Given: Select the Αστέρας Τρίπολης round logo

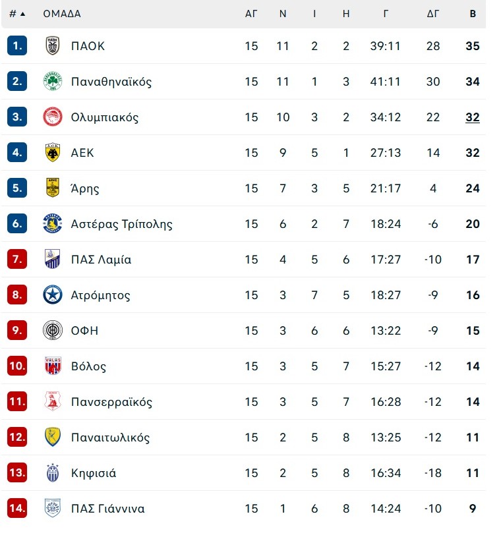Looking at the screenshot, I should (x=53, y=223).
